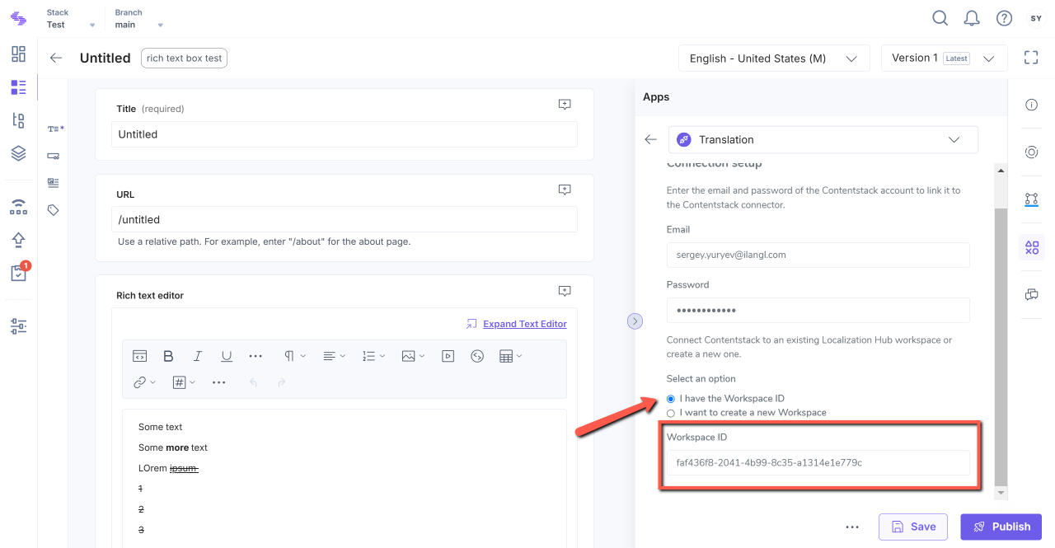Focus the Email input field
1055x548 pixels.
tap(818, 255)
